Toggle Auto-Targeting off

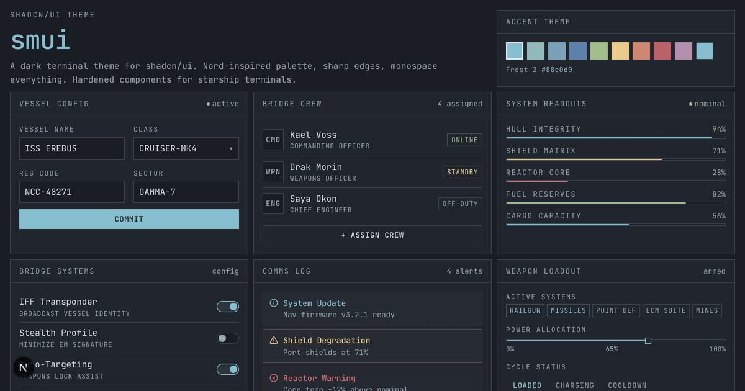[x=228, y=369]
